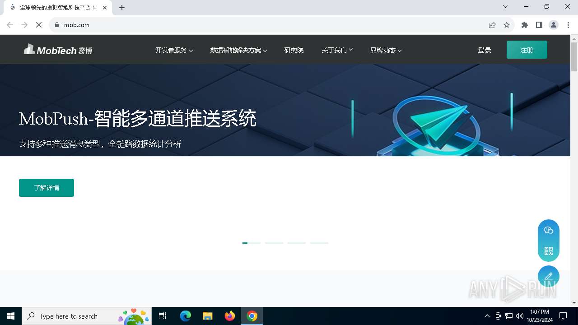Expand the 品牌动态 menu
Viewport: 578px width, 325px height.
[386, 50]
